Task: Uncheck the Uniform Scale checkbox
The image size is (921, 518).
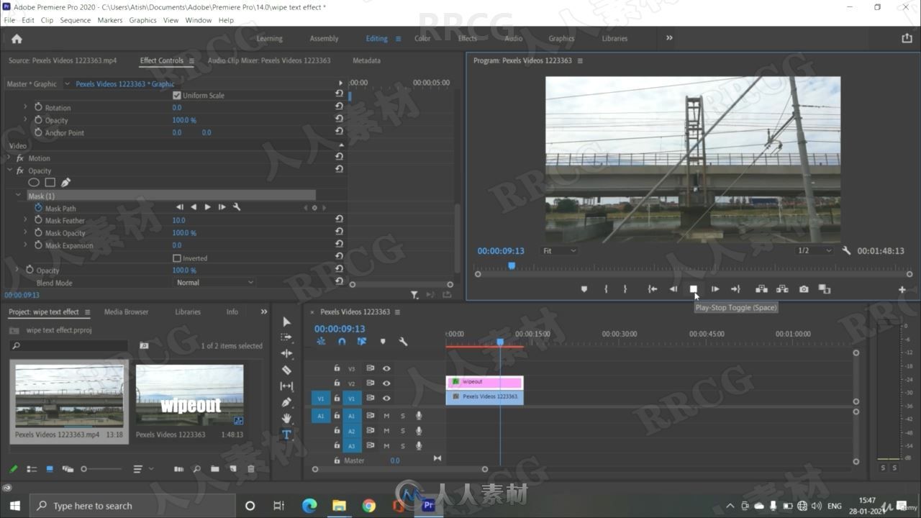Action: 176,95
